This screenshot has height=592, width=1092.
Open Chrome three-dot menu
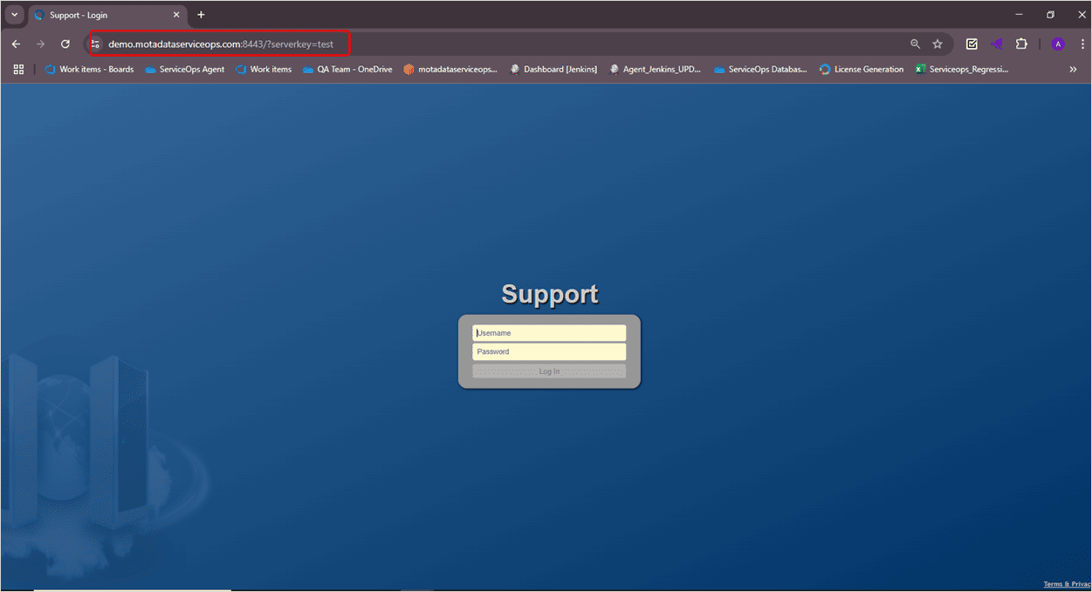[x=1082, y=44]
